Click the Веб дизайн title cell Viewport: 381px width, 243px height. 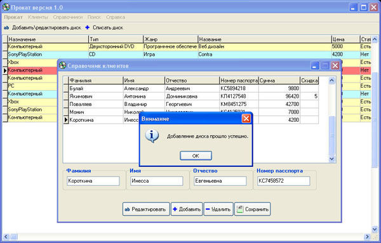[x=265, y=46]
